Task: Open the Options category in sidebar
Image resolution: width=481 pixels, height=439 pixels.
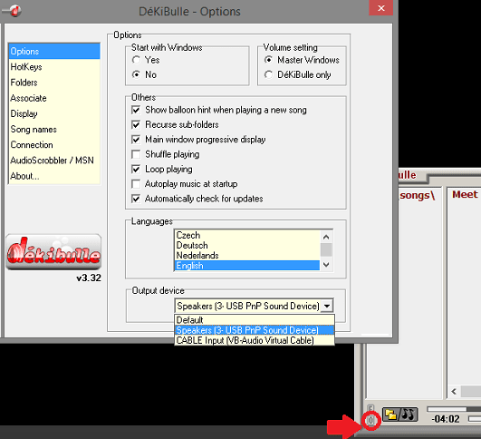Action: coord(54,51)
